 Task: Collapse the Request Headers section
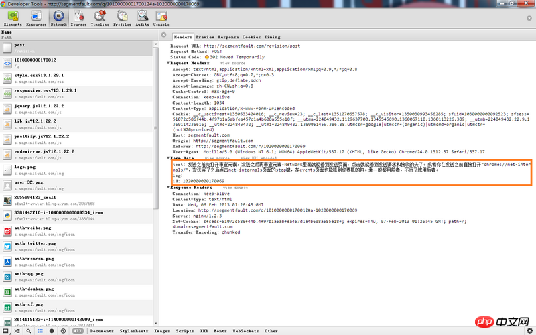pos(170,62)
